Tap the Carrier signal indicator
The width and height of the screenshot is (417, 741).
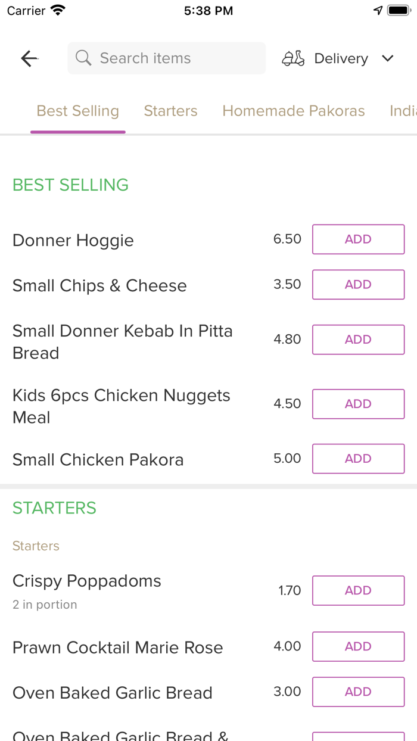(x=21, y=10)
